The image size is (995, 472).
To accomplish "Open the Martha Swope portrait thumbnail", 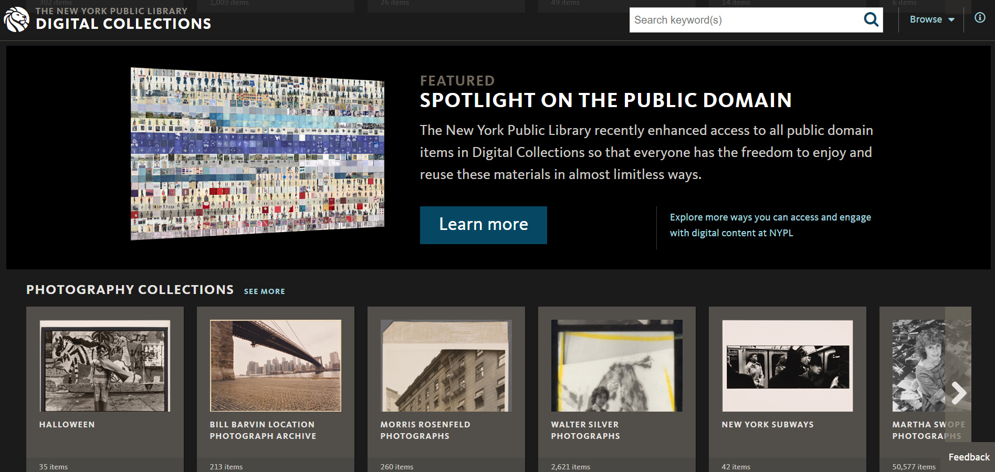I will (919, 365).
